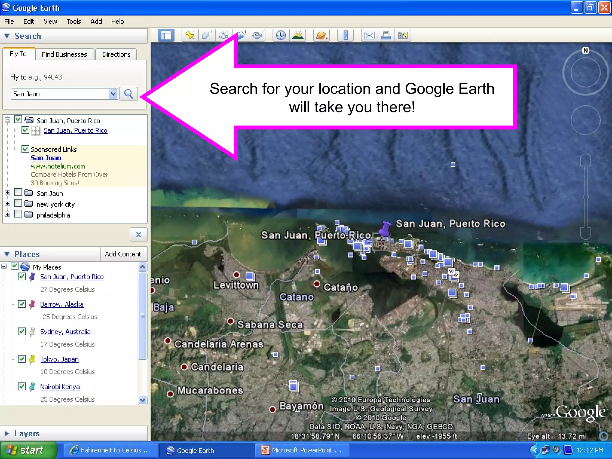Switch planets with the Saturn icon
Viewport: 612px width, 459px height.
[x=322, y=36]
